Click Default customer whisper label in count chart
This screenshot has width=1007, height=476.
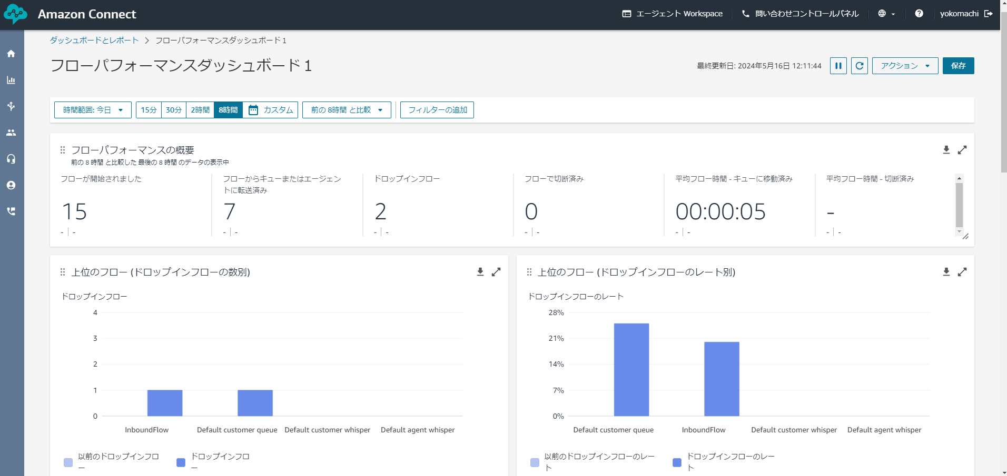pos(328,430)
